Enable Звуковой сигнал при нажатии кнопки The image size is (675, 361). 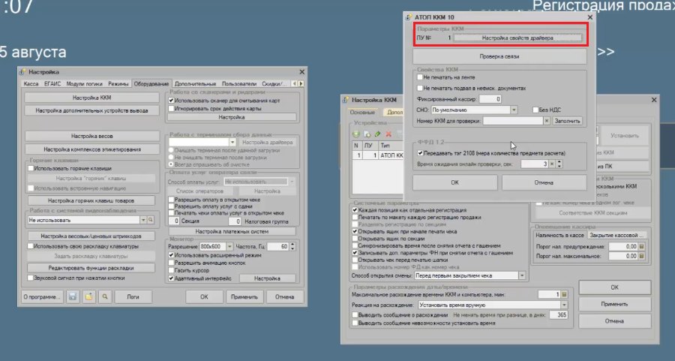pos(31,278)
